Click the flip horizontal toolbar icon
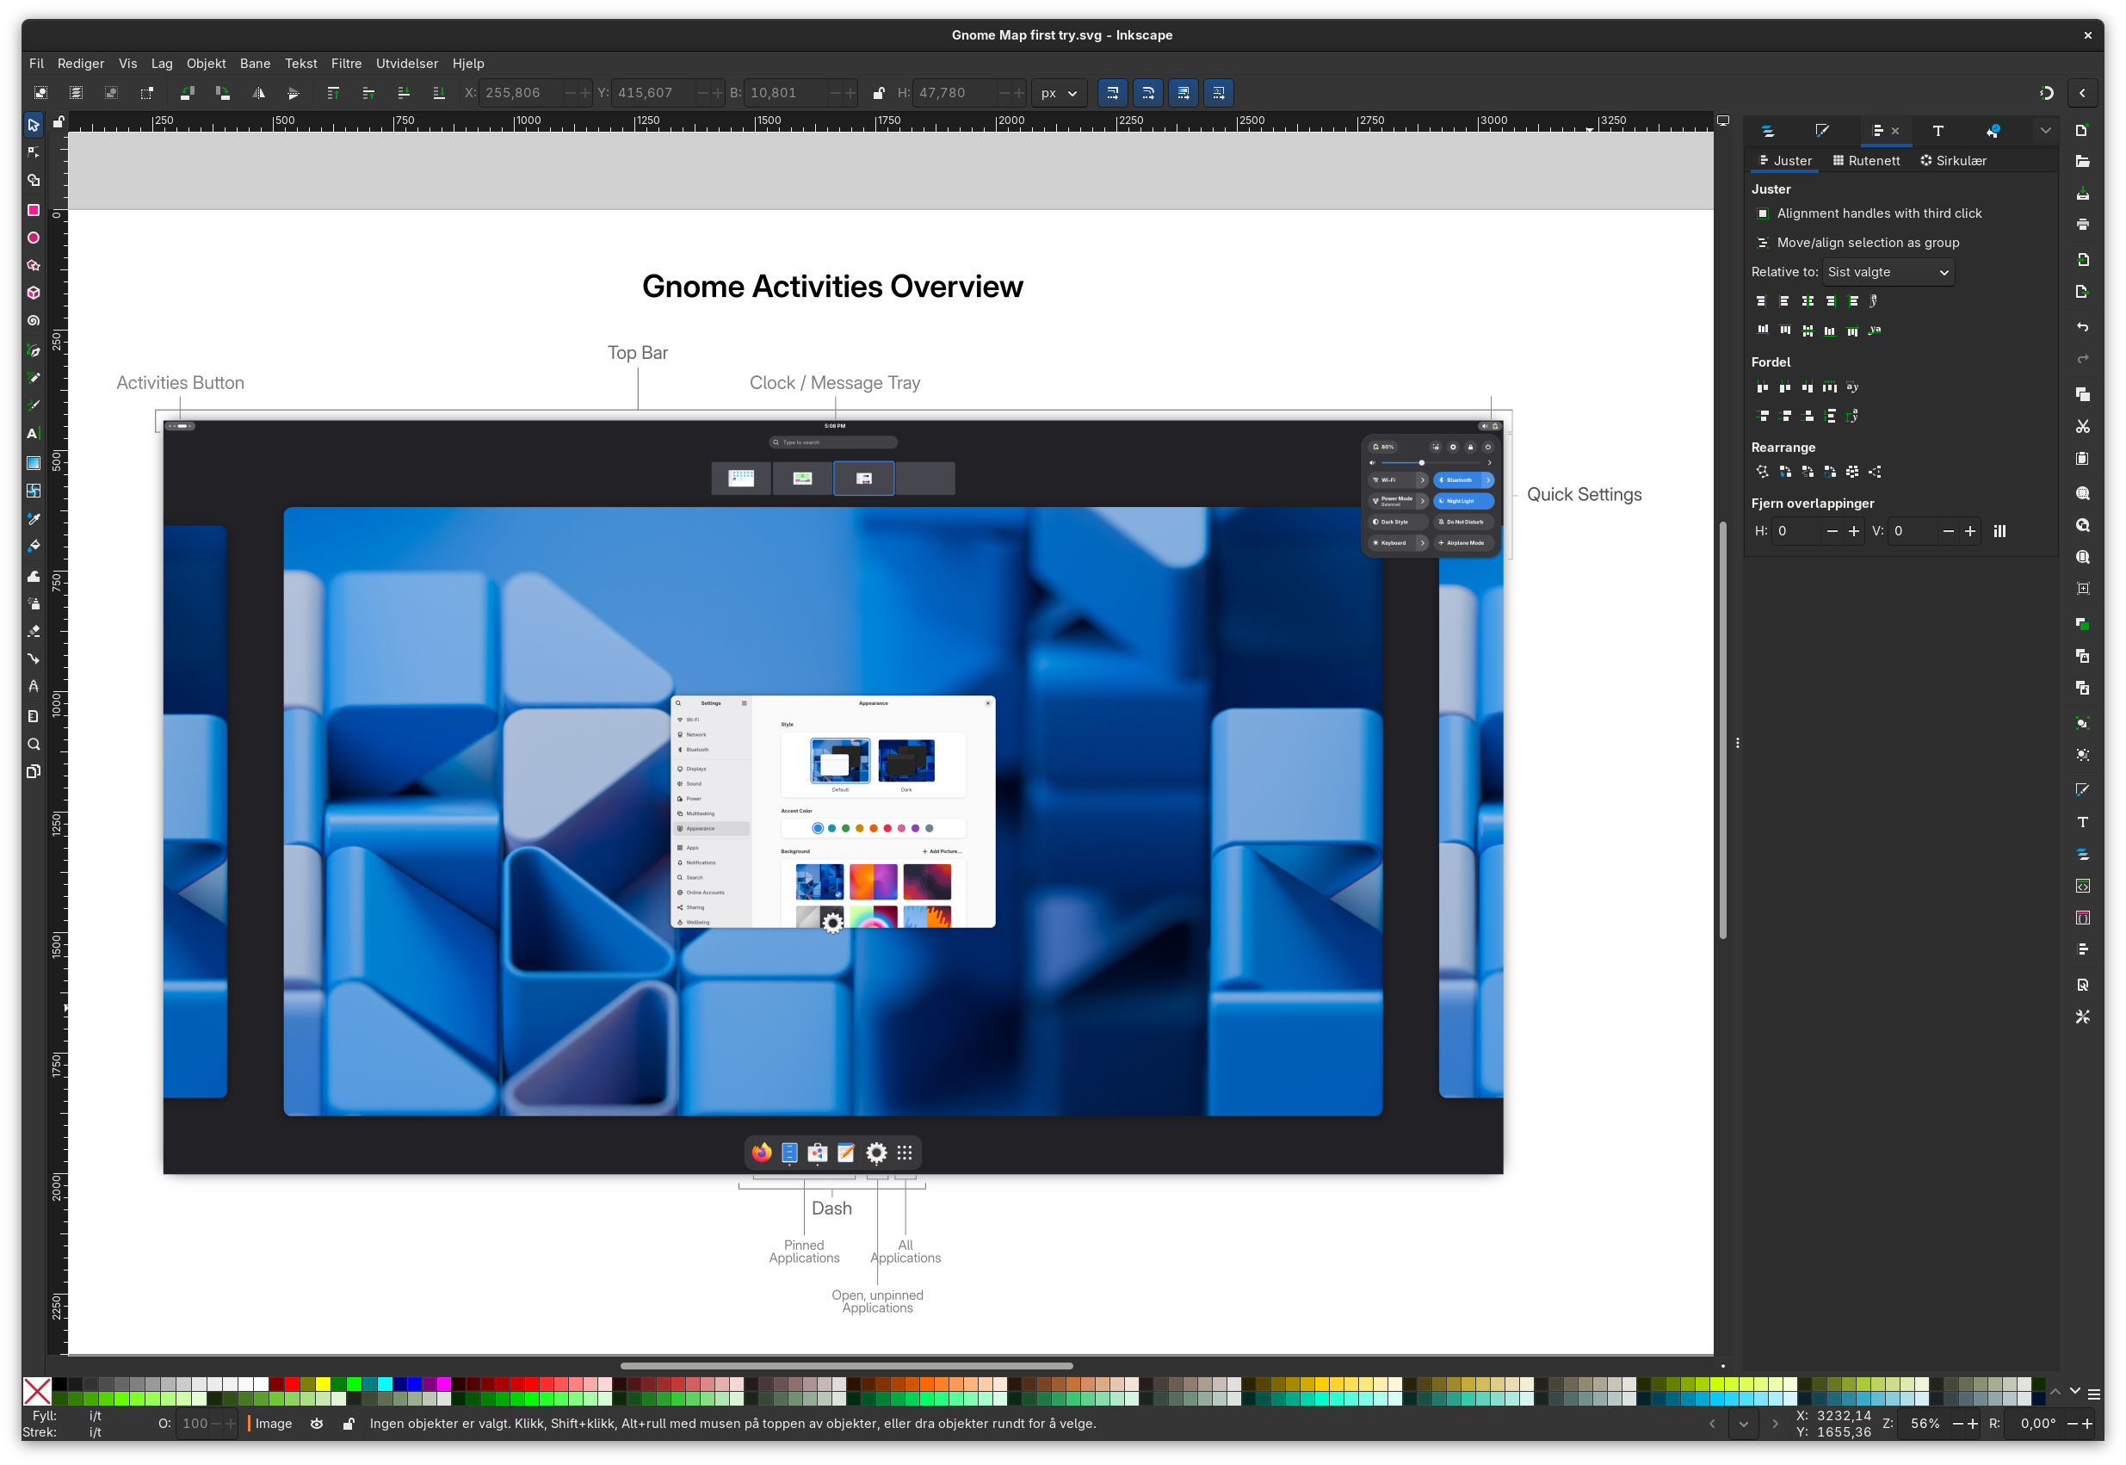2126x1465 pixels. 259,93
